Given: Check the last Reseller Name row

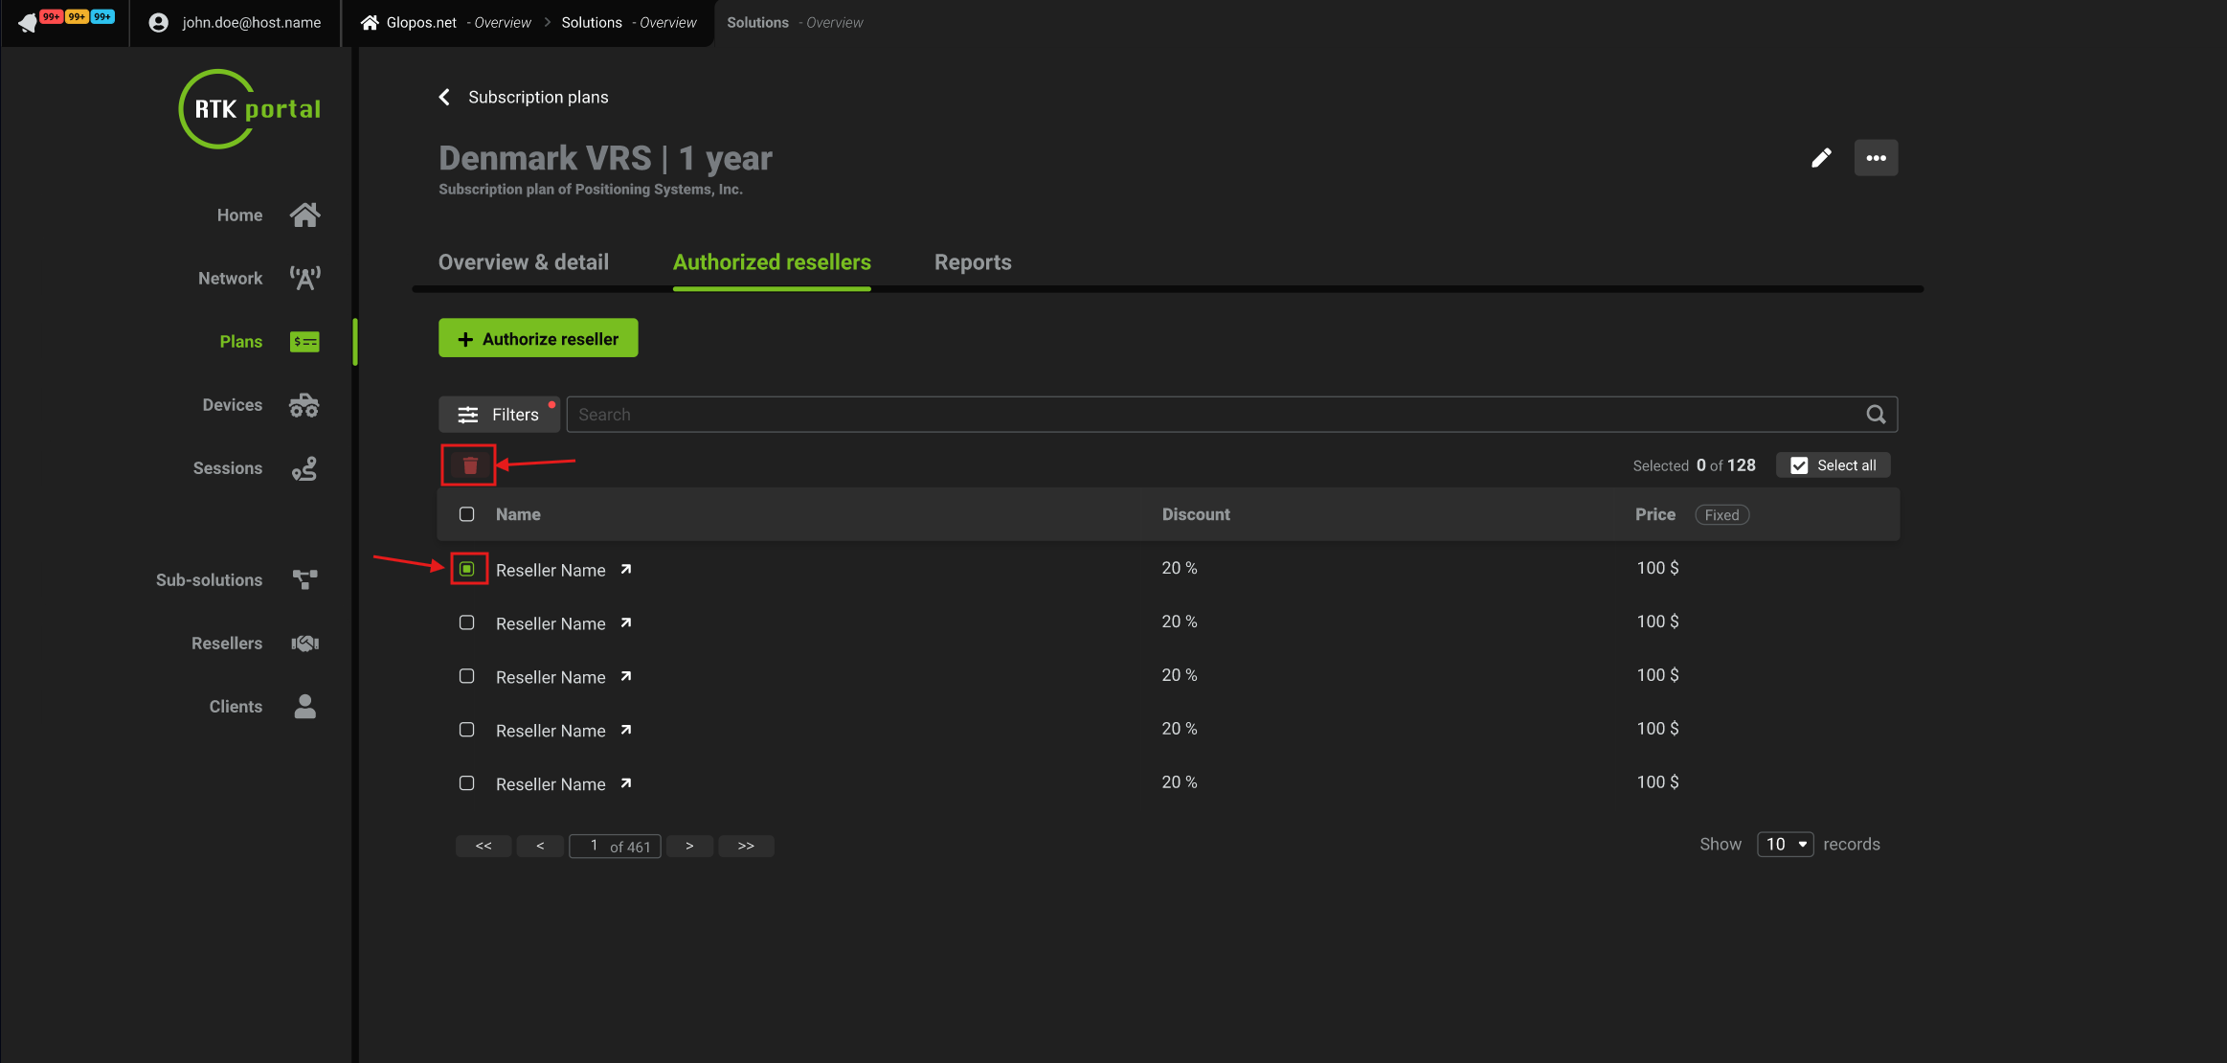Looking at the screenshot, I should point(466,783).
